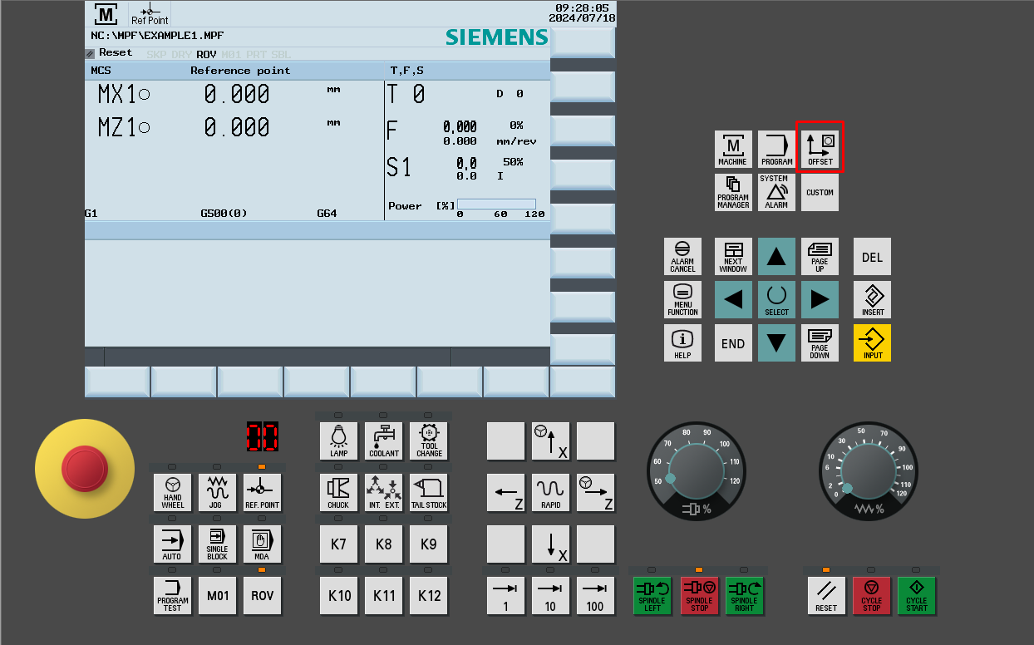Screen dimensions: 1034x645
Task: Toggle the ROV mode button
Action: [263, 595]
